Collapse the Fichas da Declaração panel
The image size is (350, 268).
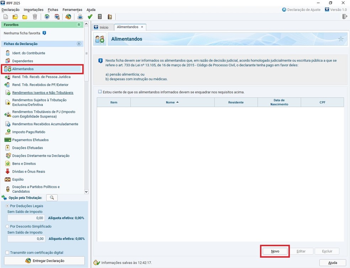pyautogui.click(x=79, y=44)
